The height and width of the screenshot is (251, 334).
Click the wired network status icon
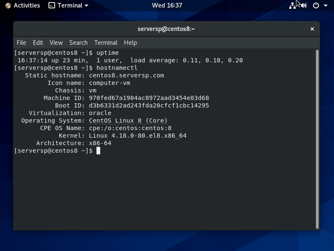point(292,5)
